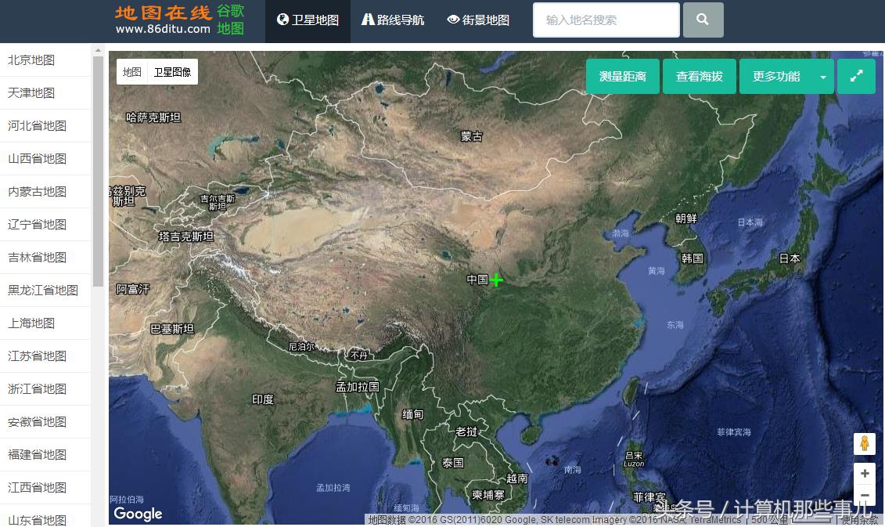Zoom out with the minus icon
The width and height of the screenshot is (885, 527).
tap(865, 495)
